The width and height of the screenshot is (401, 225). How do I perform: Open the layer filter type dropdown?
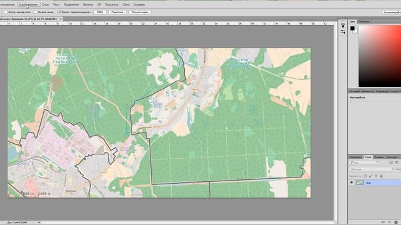click(364, 162)
